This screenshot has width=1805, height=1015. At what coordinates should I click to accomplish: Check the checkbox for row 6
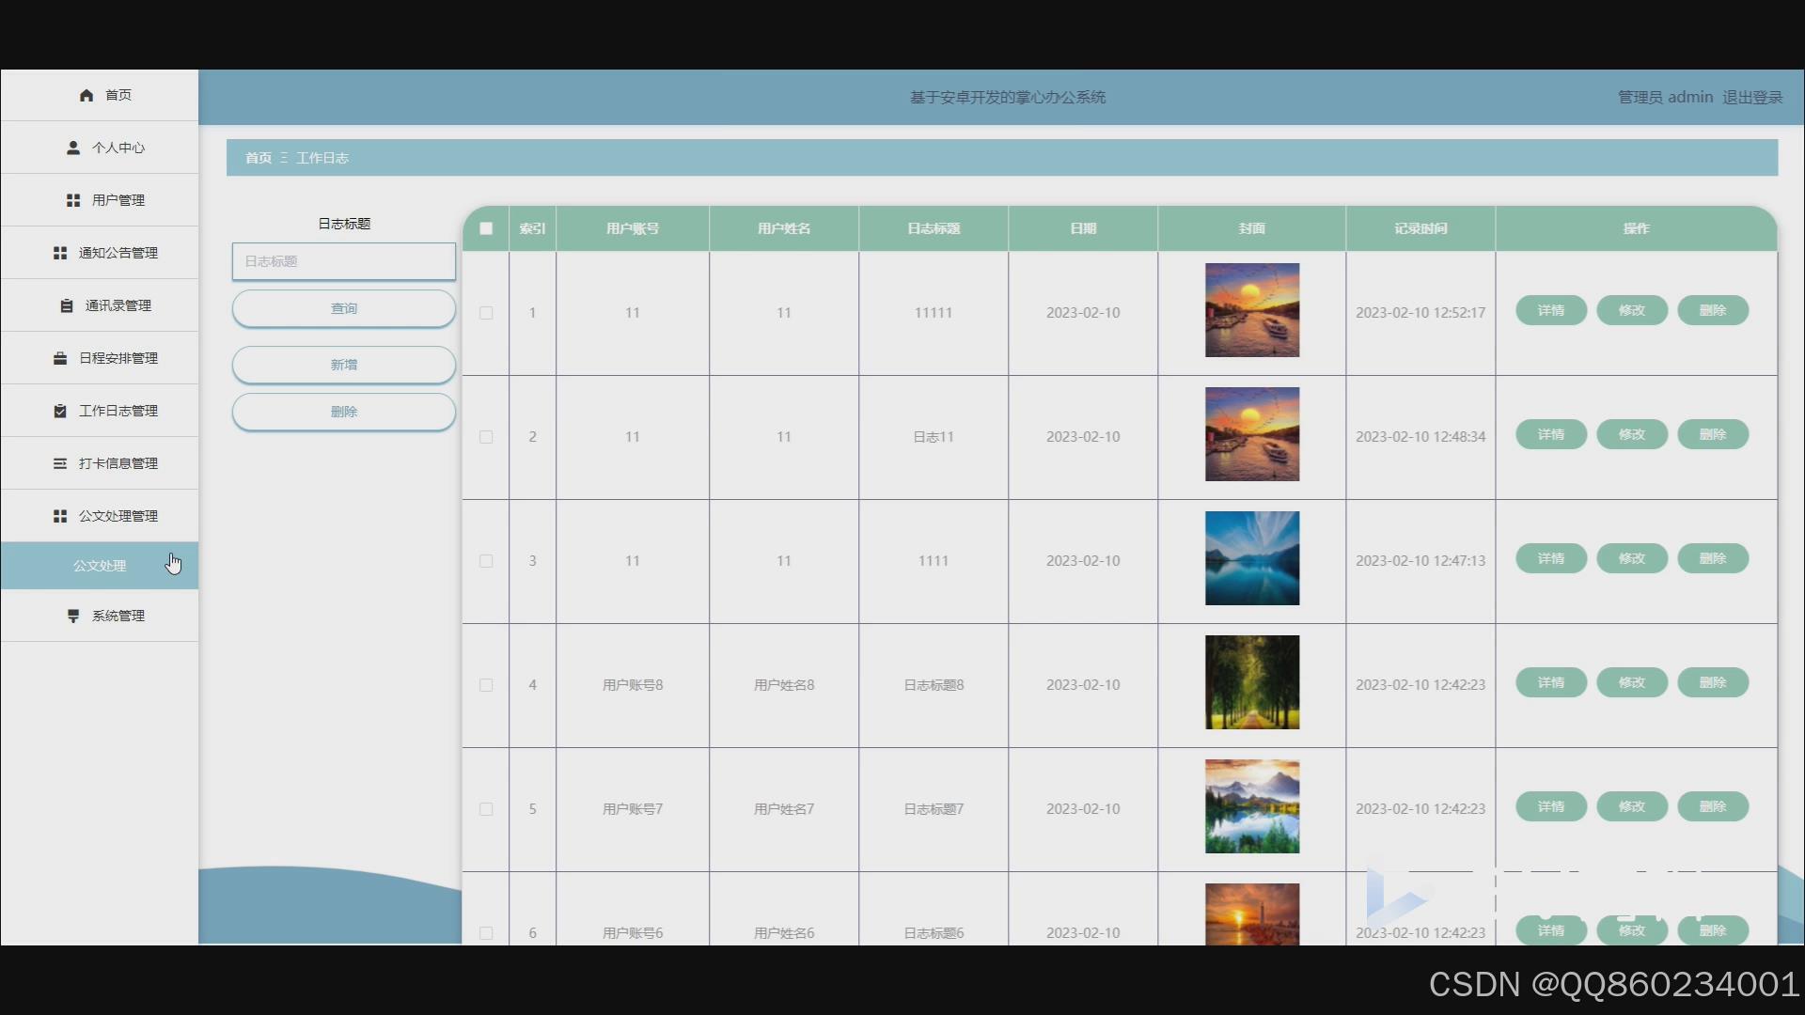coord(486,933)
